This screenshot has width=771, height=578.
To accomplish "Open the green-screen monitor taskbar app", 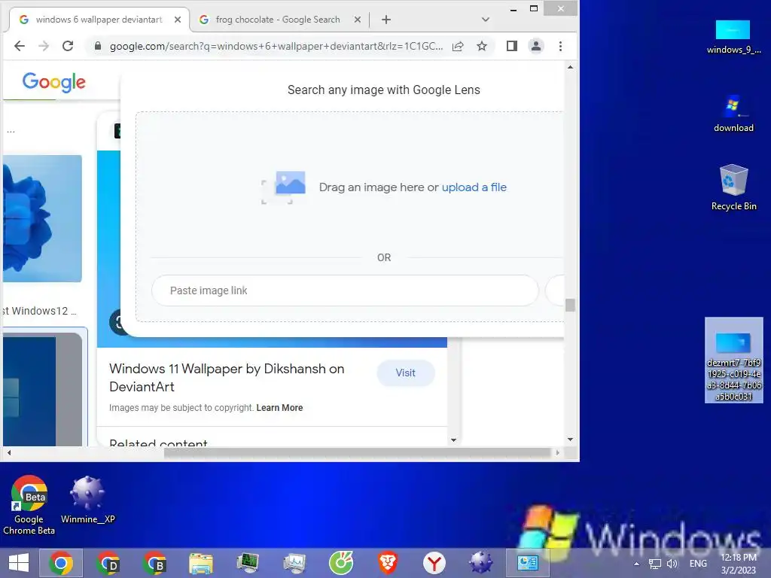I will [247, 563].
